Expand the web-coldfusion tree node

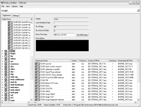(2, 80)
